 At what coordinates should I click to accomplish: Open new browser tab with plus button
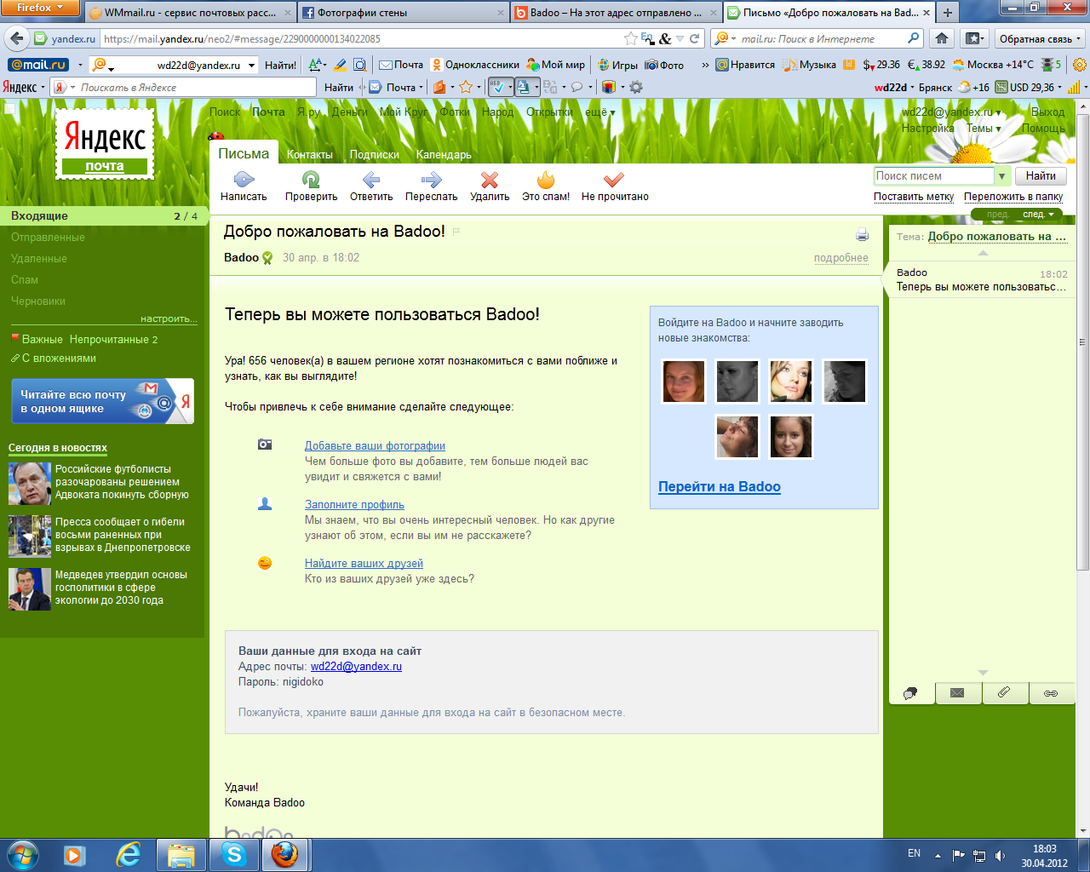click(x=948, y=13)
